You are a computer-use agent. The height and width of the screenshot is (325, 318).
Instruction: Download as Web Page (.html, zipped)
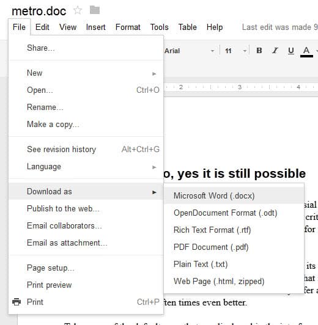pos(234,281)
